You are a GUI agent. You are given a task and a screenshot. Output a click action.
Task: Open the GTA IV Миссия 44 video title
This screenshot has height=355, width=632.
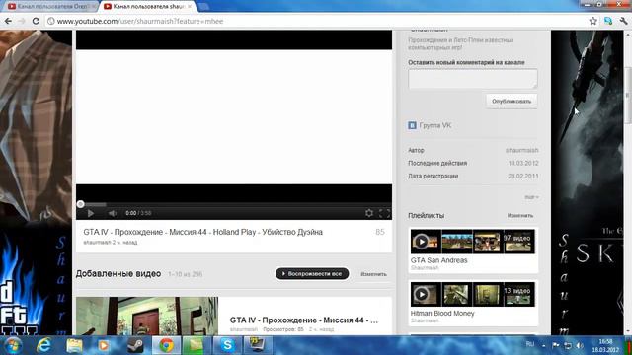[x=202, y=232]
